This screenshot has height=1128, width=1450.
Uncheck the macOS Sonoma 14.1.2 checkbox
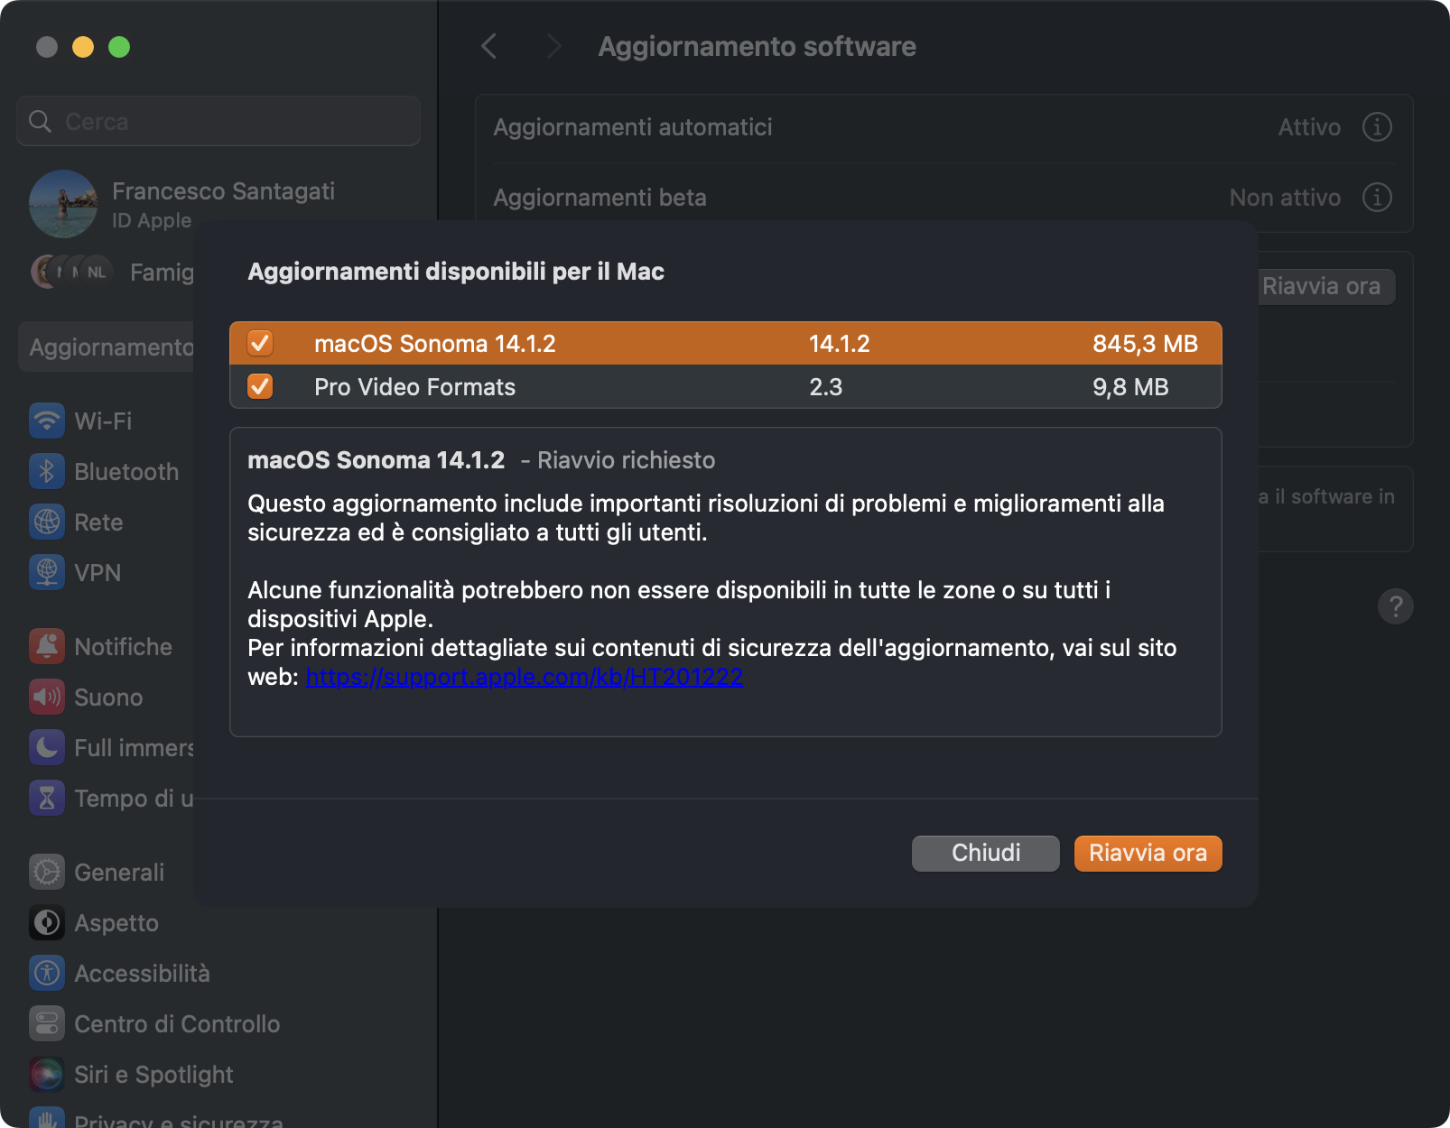coord(260,343)
